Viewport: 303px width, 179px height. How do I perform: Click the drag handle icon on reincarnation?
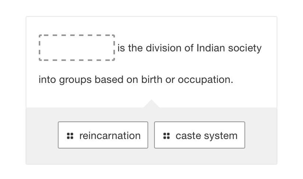(70, 136)
